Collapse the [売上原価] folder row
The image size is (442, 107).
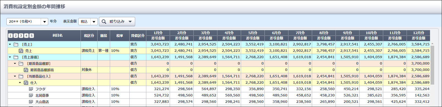[x=10, y=57]
